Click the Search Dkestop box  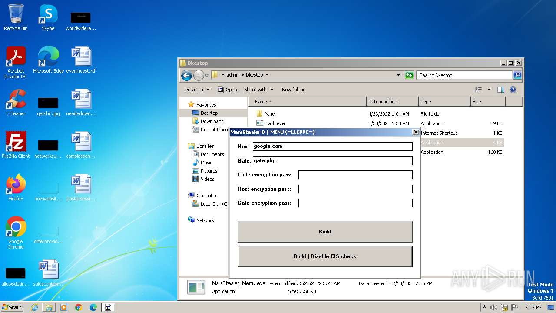(464, 75)
